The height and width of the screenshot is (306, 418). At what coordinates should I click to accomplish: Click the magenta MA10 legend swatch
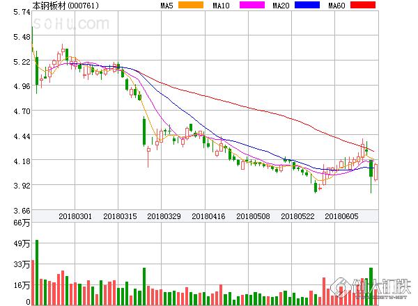click(x=252, y=5)
